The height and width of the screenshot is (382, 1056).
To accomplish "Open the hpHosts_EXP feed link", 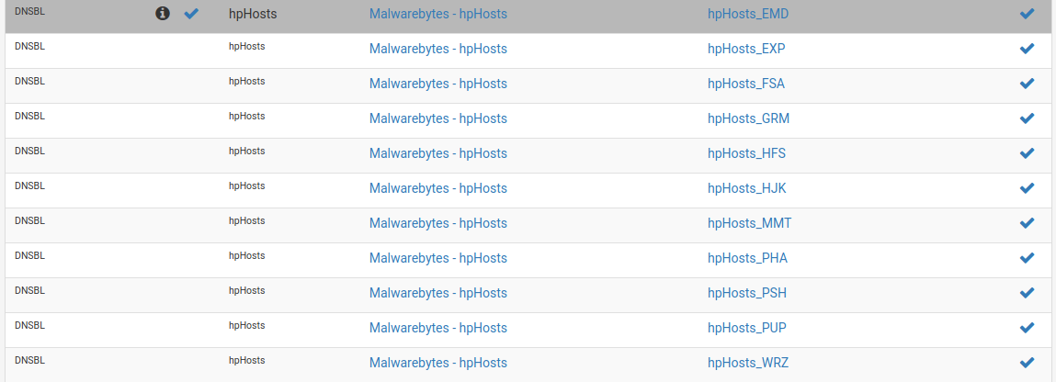I will tap(746, 49).
